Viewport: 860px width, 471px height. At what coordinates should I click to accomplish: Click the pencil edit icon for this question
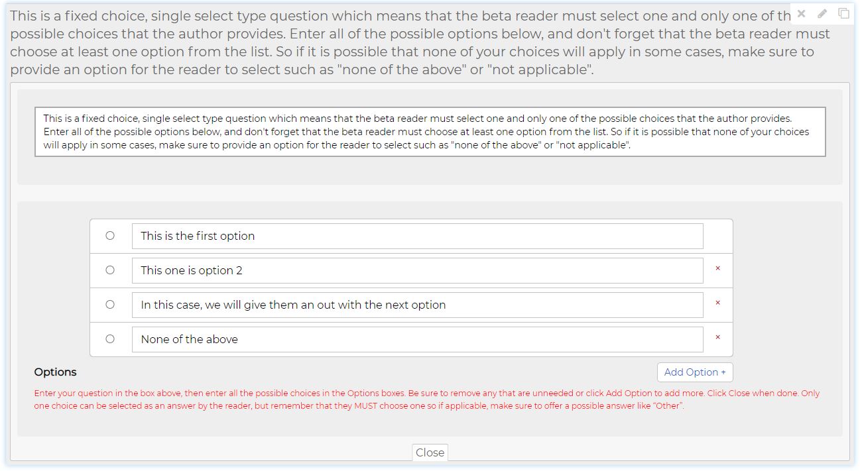pos(822,14)
